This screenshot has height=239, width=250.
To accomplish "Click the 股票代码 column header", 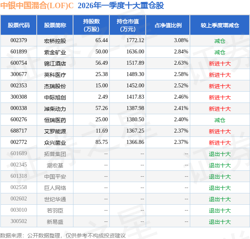I will pyautogui.click(x=19, y=25).
